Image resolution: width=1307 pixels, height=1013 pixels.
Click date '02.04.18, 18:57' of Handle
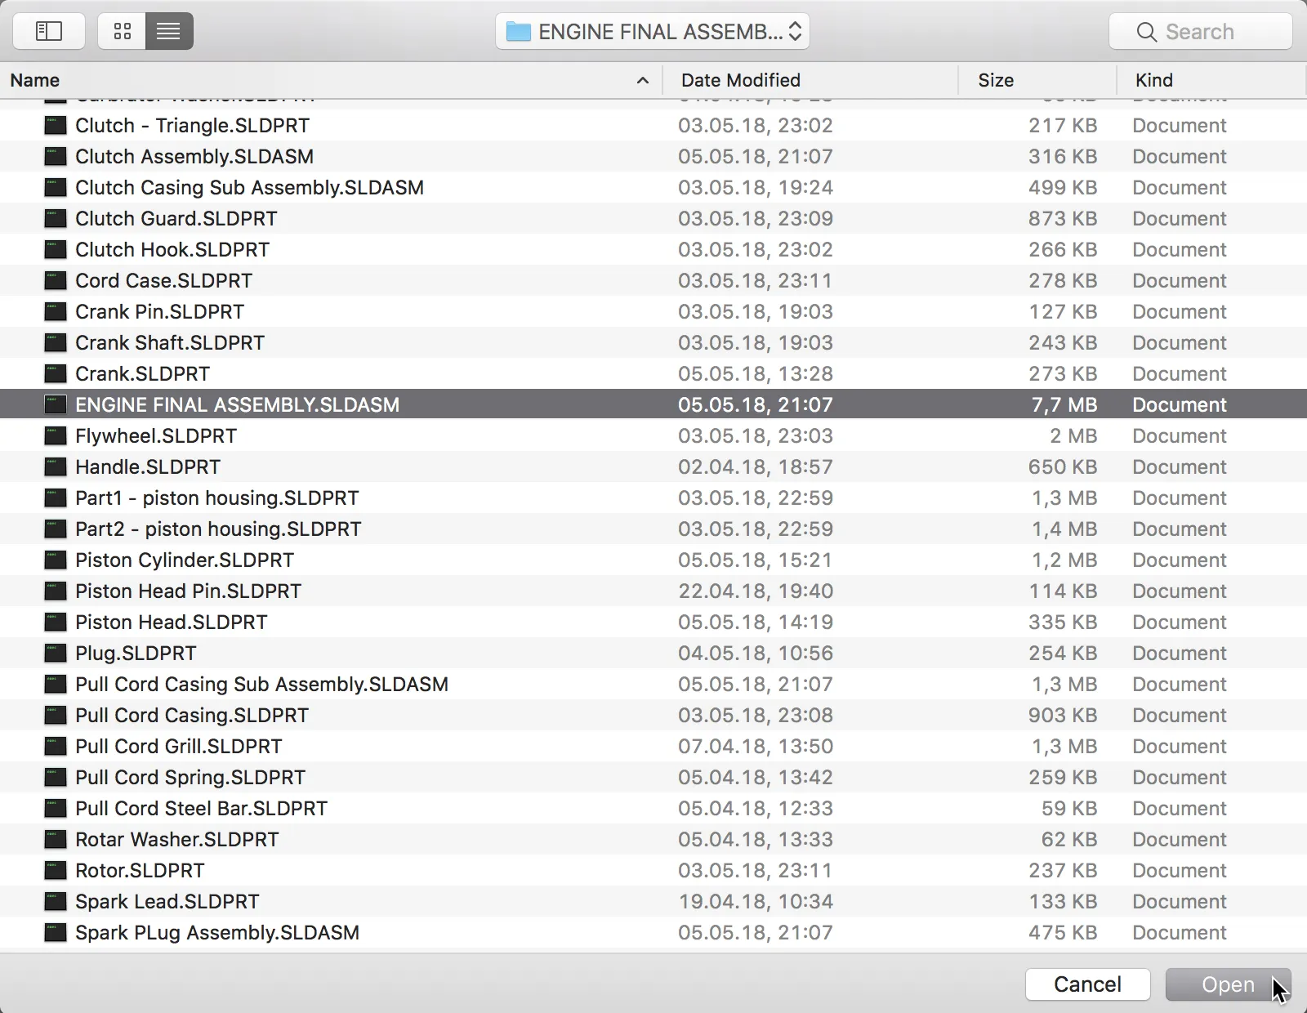(x=756, y=466)
